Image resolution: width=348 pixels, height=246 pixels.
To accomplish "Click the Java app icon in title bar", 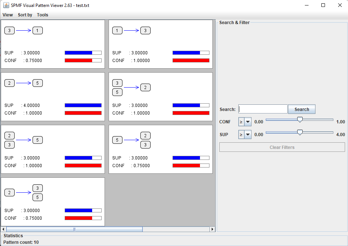I will click(x=6, y=5).
